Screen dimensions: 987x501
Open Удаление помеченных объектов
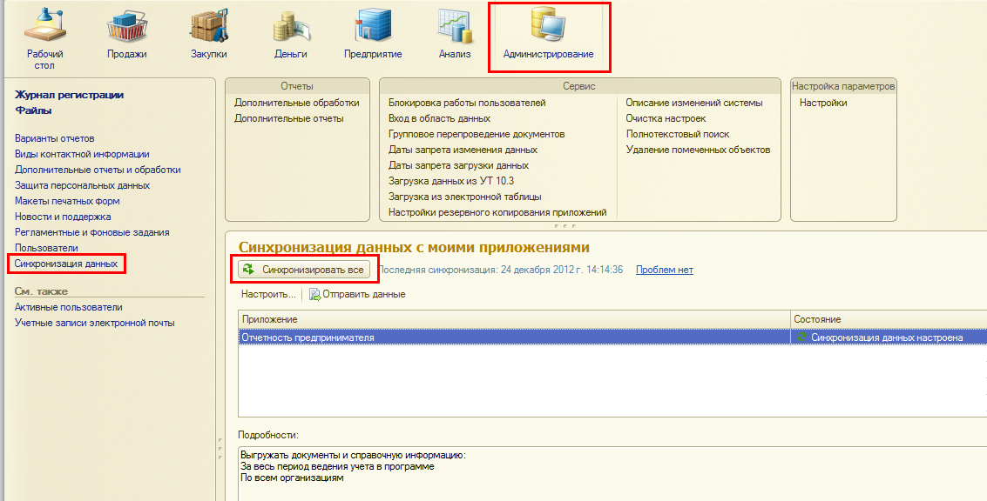698,150
